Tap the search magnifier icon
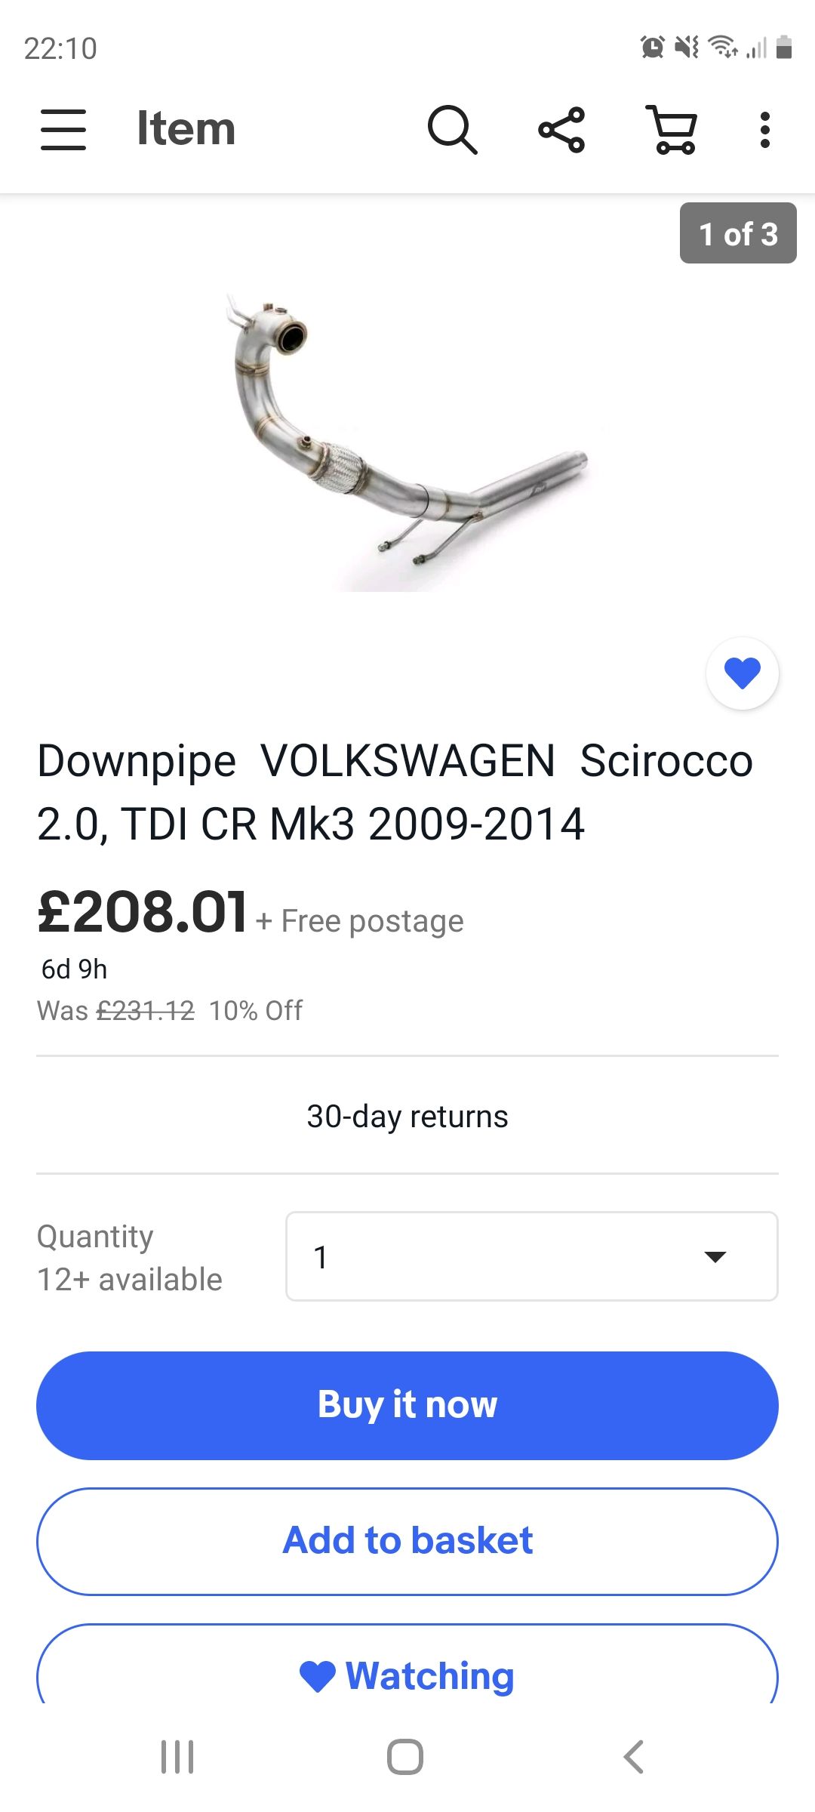Image resolution: width=815 pixels, height=1812 pixels. [452, 129]
